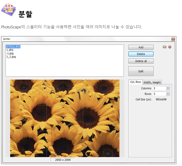Click into the Columns input field

(x=159, y=88)
